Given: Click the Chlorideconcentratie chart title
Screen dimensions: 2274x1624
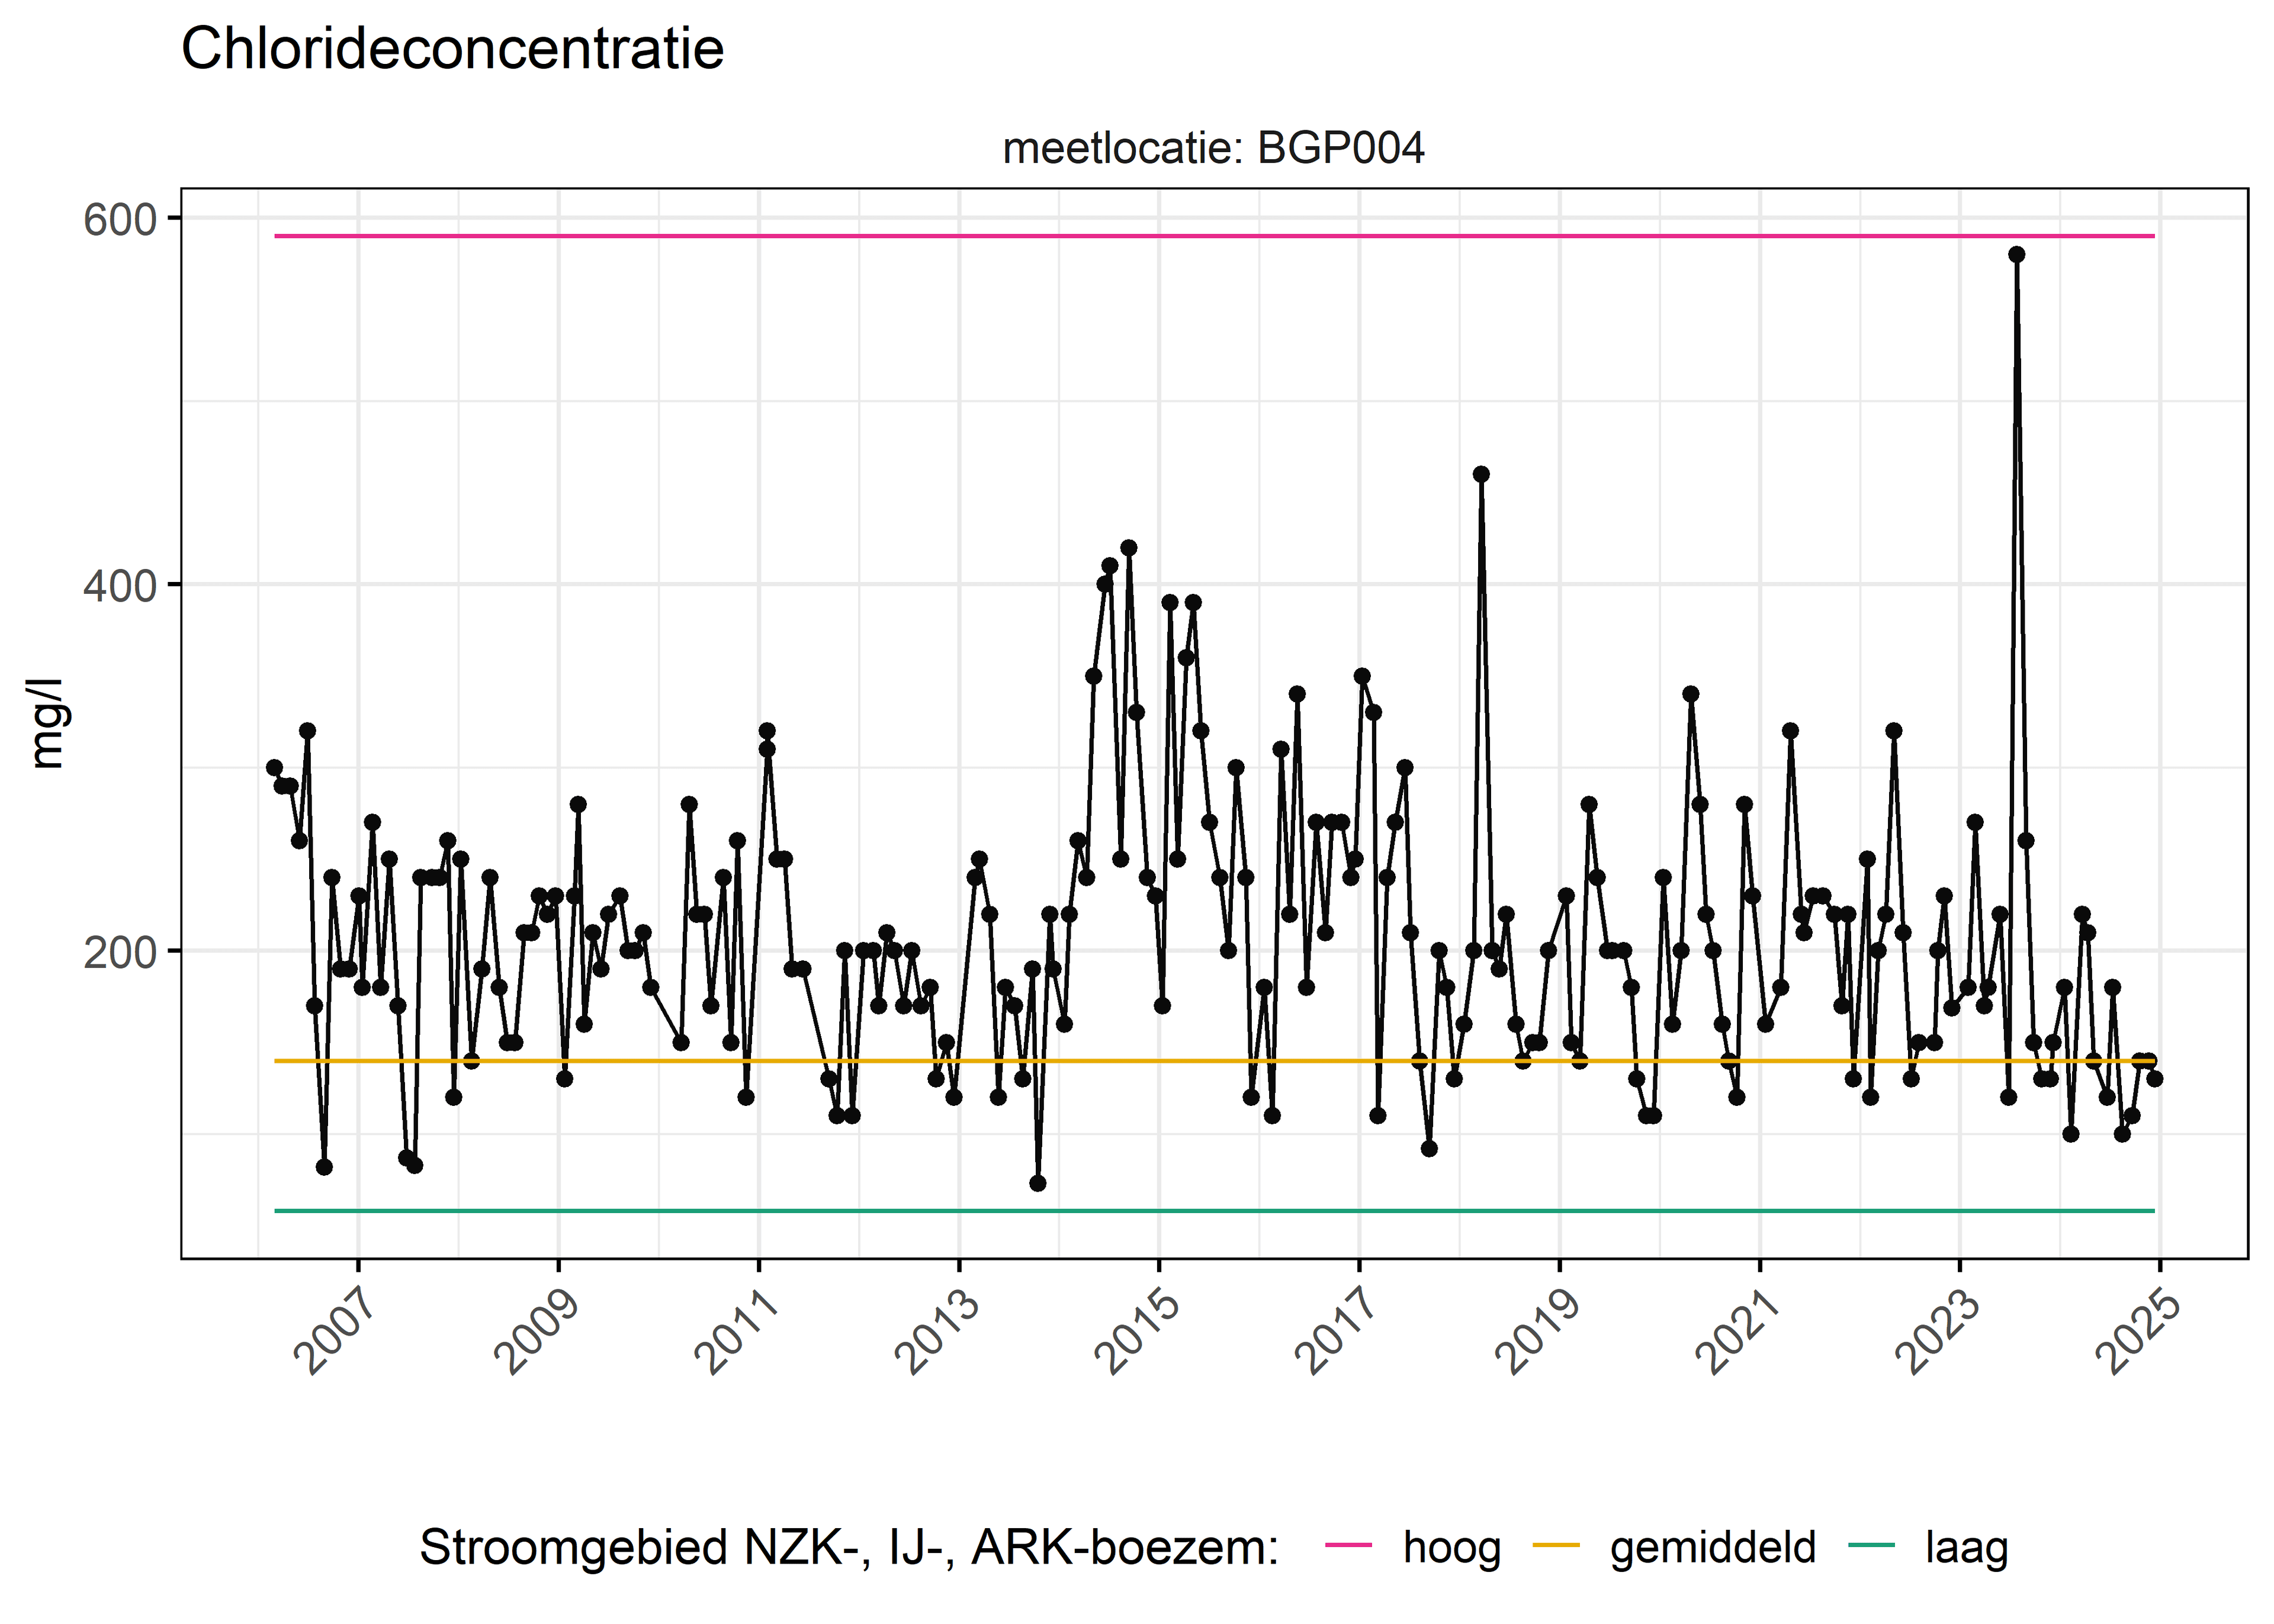Looking at the screenshot, I should (453, 48).
